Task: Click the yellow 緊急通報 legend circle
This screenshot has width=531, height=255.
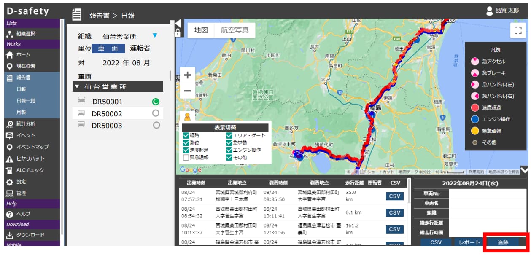Action: click(x=475, y=131)
